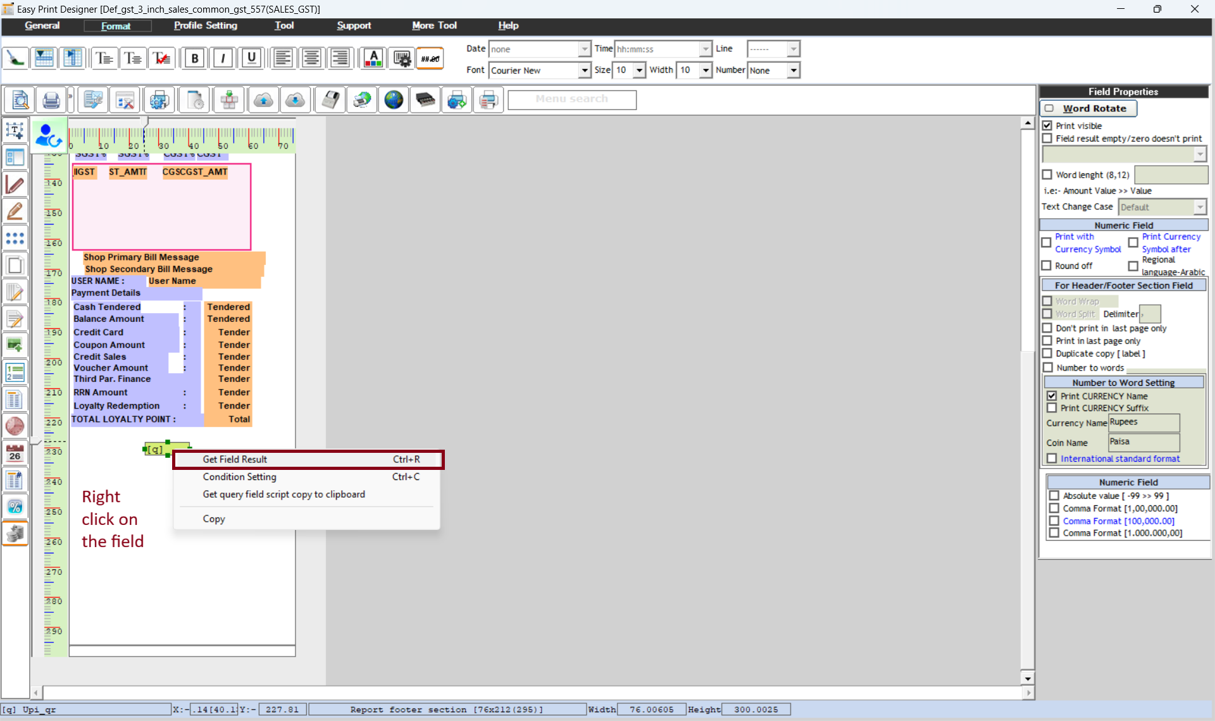Click the Menu search field
Viewport: 1215px width, 721px height.
coord(571,99)
